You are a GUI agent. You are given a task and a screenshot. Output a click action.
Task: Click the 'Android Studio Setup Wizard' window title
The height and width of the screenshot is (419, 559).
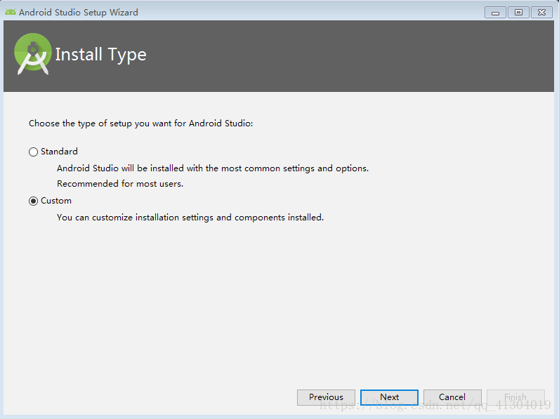pyautogui.click(x=79, y=13)
